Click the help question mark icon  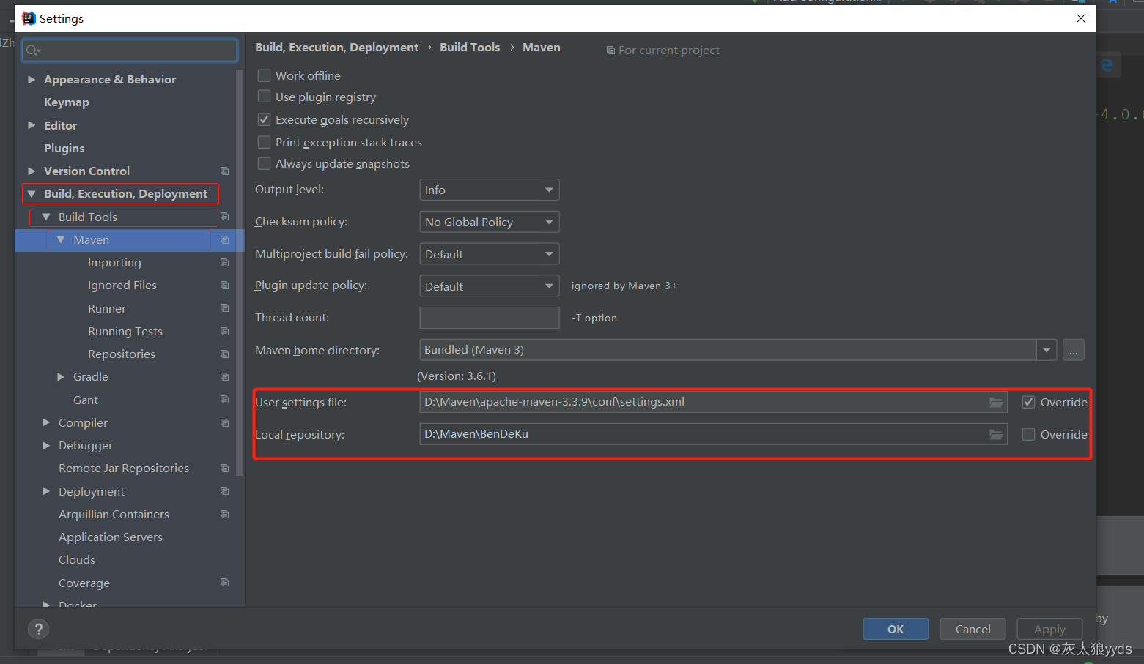click(38, 629)
